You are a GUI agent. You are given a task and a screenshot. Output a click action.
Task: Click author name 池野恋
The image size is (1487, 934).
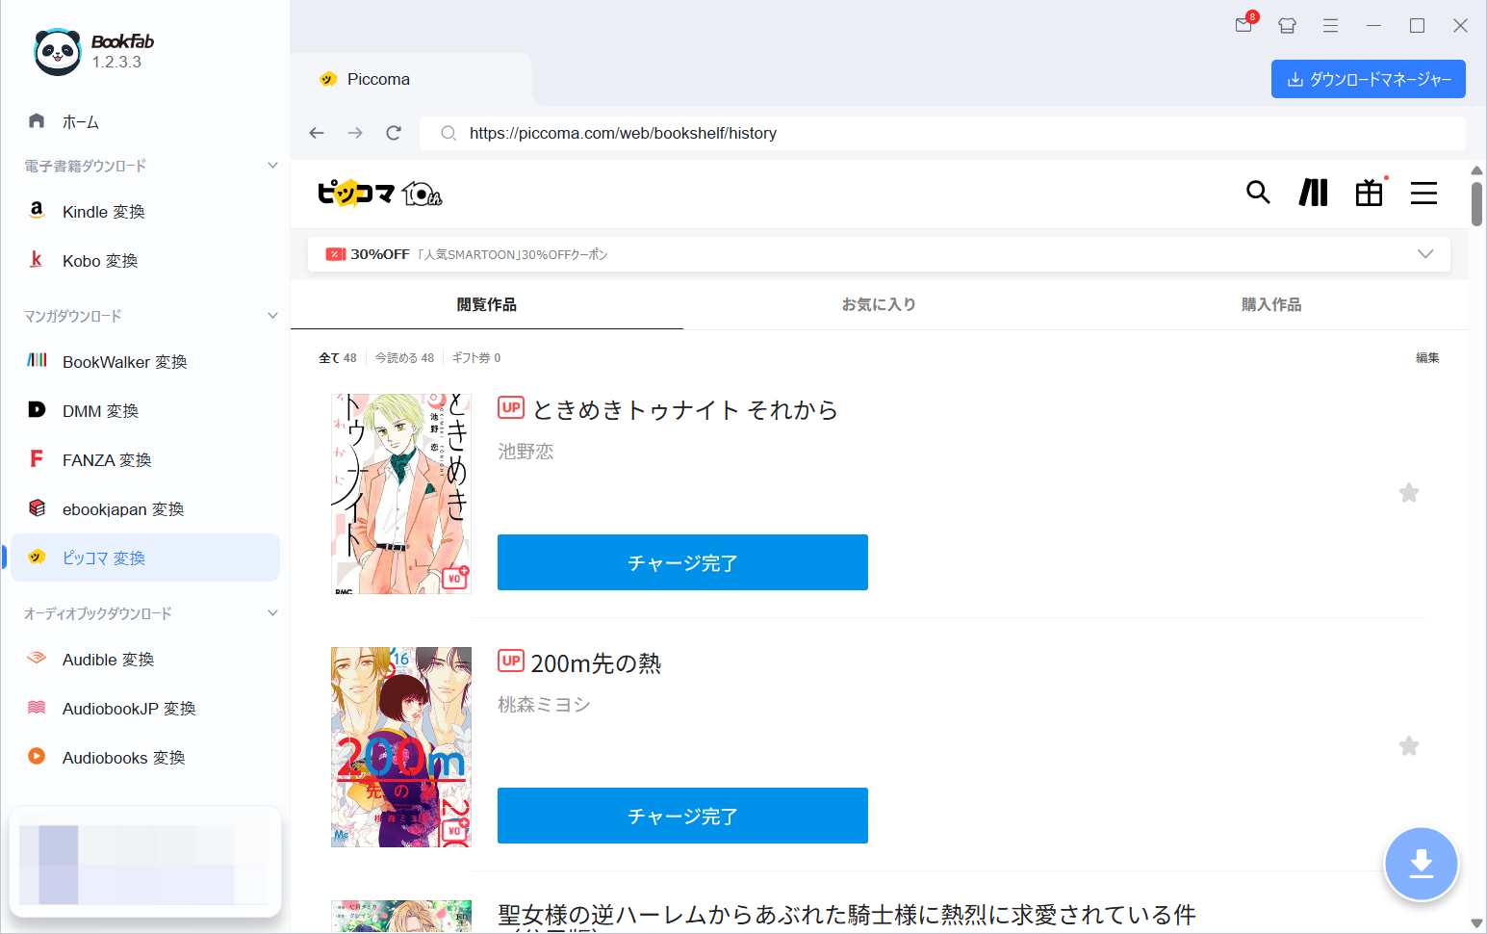[x=526, y=452]
